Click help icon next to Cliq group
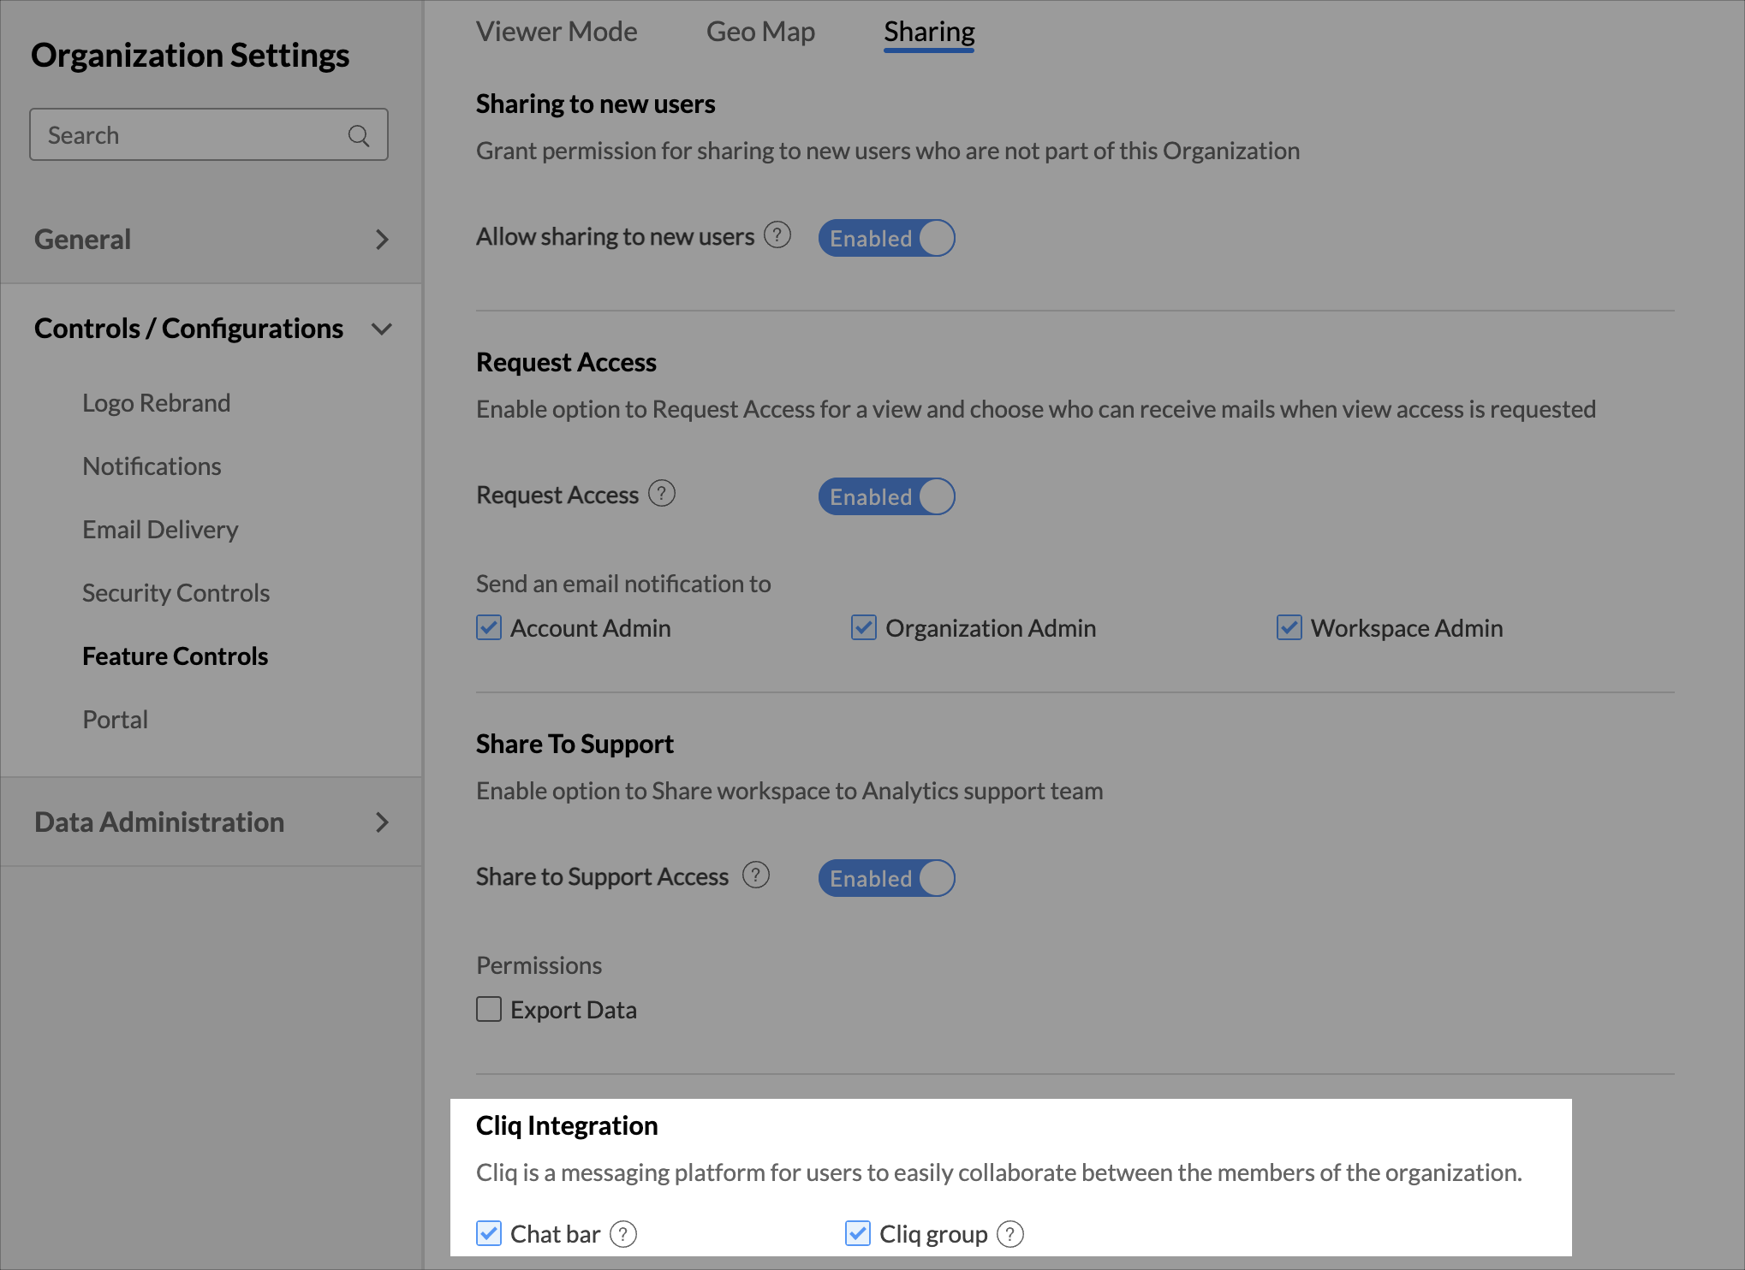 [x=1009, y=1234]
